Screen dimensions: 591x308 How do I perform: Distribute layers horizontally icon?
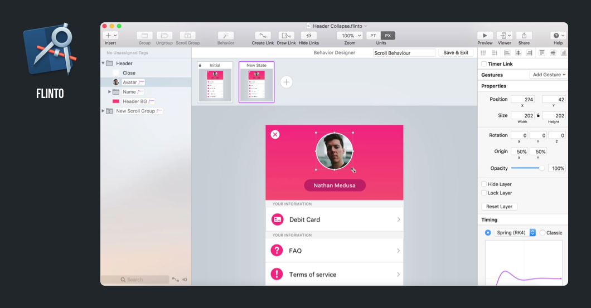483,53
